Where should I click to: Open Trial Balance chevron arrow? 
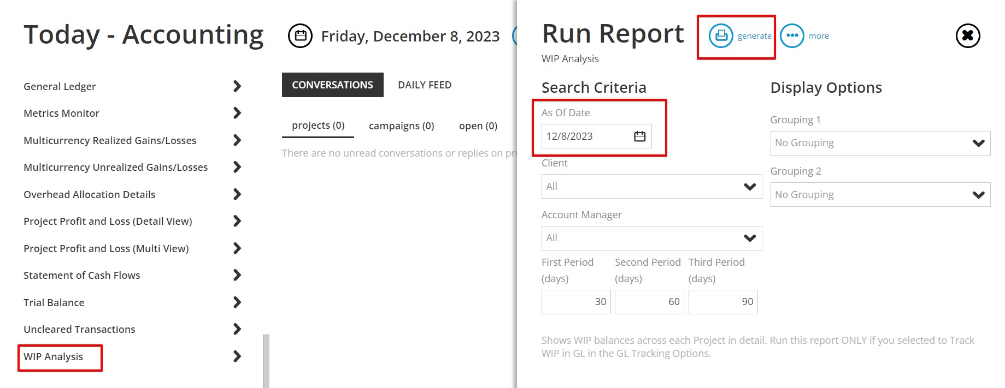pyautogui.click(x=237, y=302)
